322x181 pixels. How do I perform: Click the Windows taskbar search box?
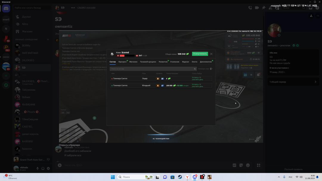tap(136, 177)
